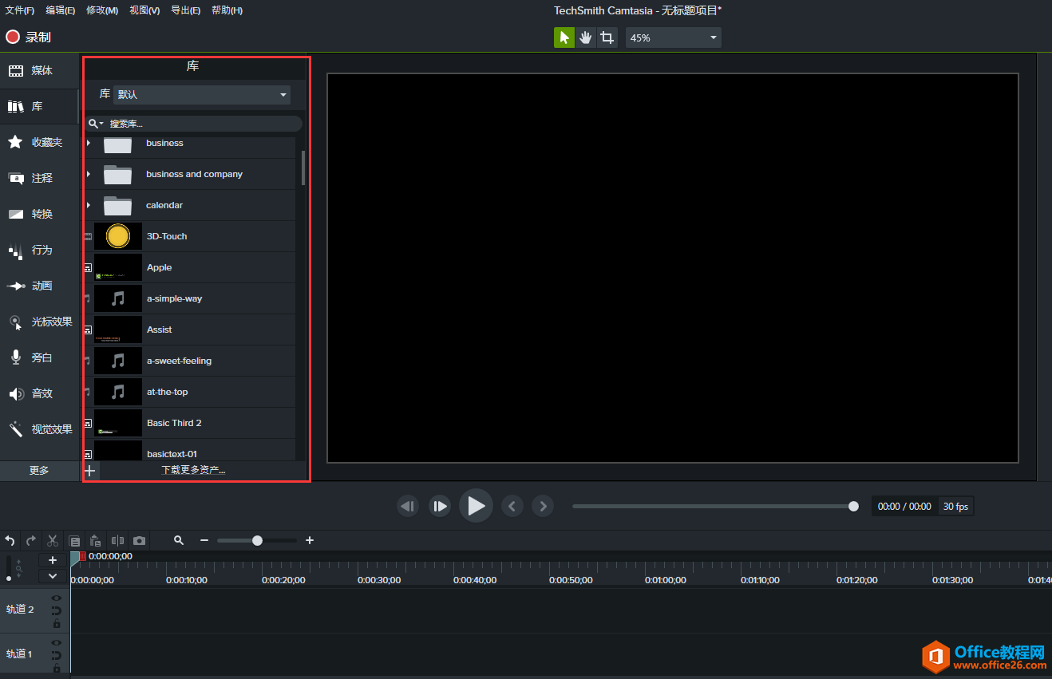
Task: Click the 30 fps frame rate box
Action: tap(955, 507)
